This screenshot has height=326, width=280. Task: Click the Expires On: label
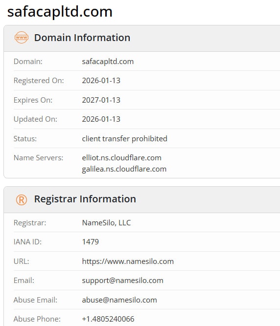(33, 100)
